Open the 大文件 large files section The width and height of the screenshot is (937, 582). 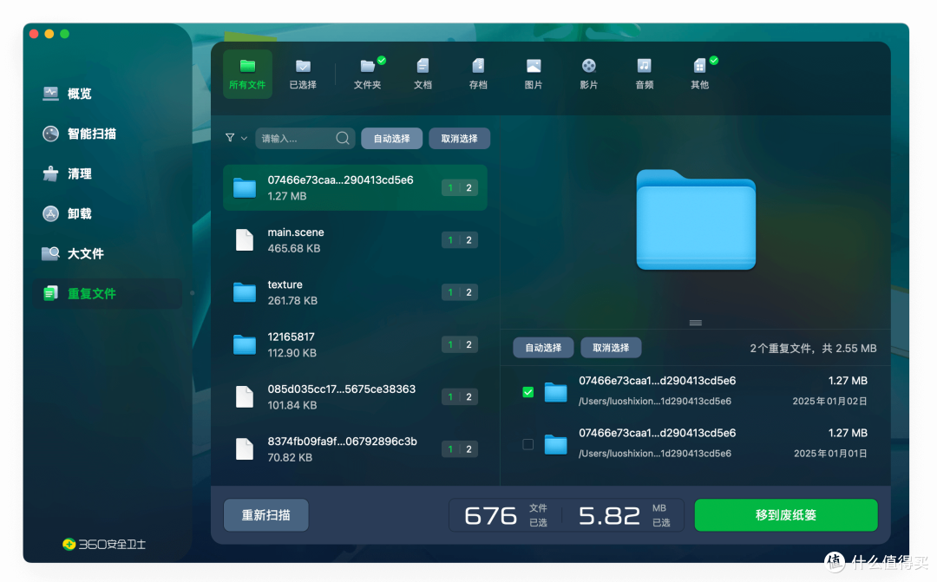click(73, 253)
